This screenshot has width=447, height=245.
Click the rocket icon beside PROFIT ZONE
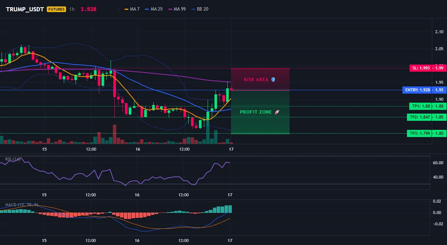pyautogui.click(x=277, y=112)
